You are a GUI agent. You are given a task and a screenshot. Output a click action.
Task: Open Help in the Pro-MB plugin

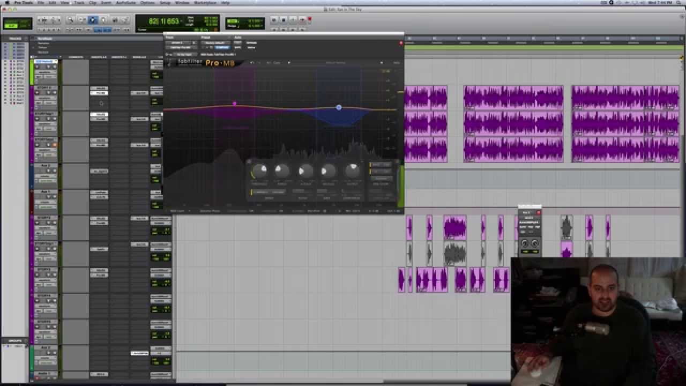coord(397,62)
